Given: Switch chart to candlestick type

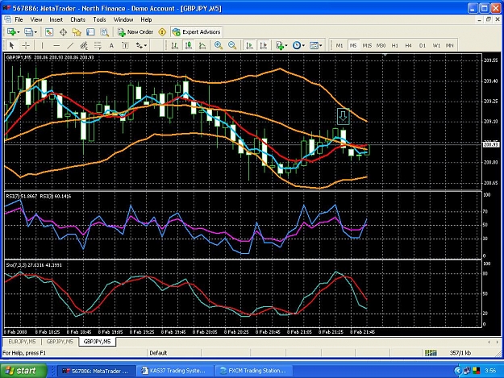Looking at the screenshot, I should click(189, 45).
